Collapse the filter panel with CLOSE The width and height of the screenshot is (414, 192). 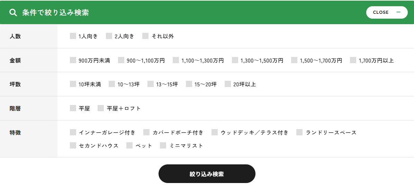coord(387,12)
